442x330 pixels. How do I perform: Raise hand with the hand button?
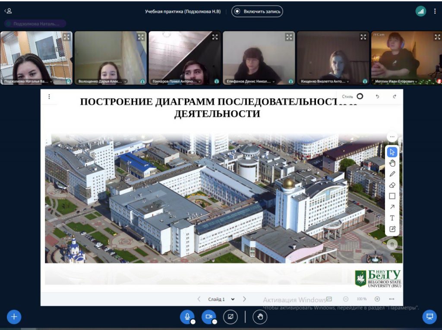pyautogui.click(x=260, y=317)
